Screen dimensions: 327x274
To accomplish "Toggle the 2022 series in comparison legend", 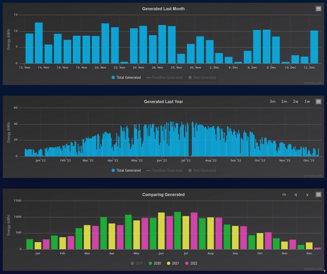I will coord(191,263).
